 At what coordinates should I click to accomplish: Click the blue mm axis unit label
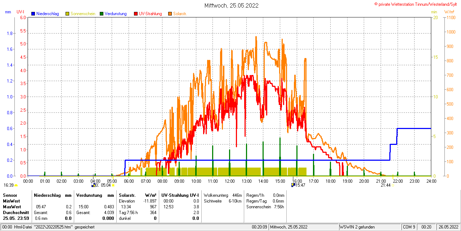8,12
